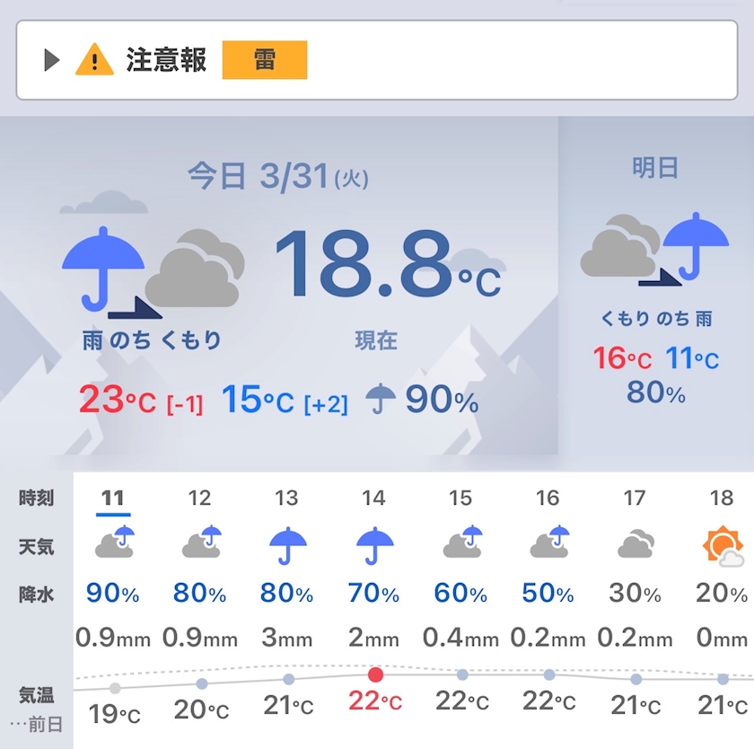Click the 17 o'clock cloudy icon
The height and width of the screenshot is (749, 754).
636,545
